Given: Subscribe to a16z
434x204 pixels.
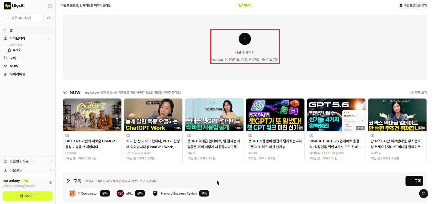Looking at the screenshot, I should point(140,193).
